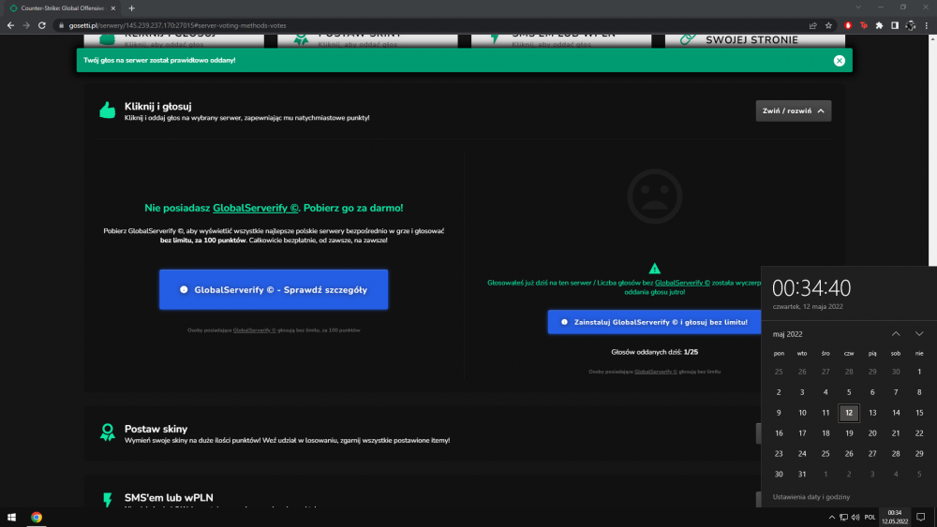Open the tab search dropdown arrow
The width and height of the screenshot is (937, 527).
[858, 7]
